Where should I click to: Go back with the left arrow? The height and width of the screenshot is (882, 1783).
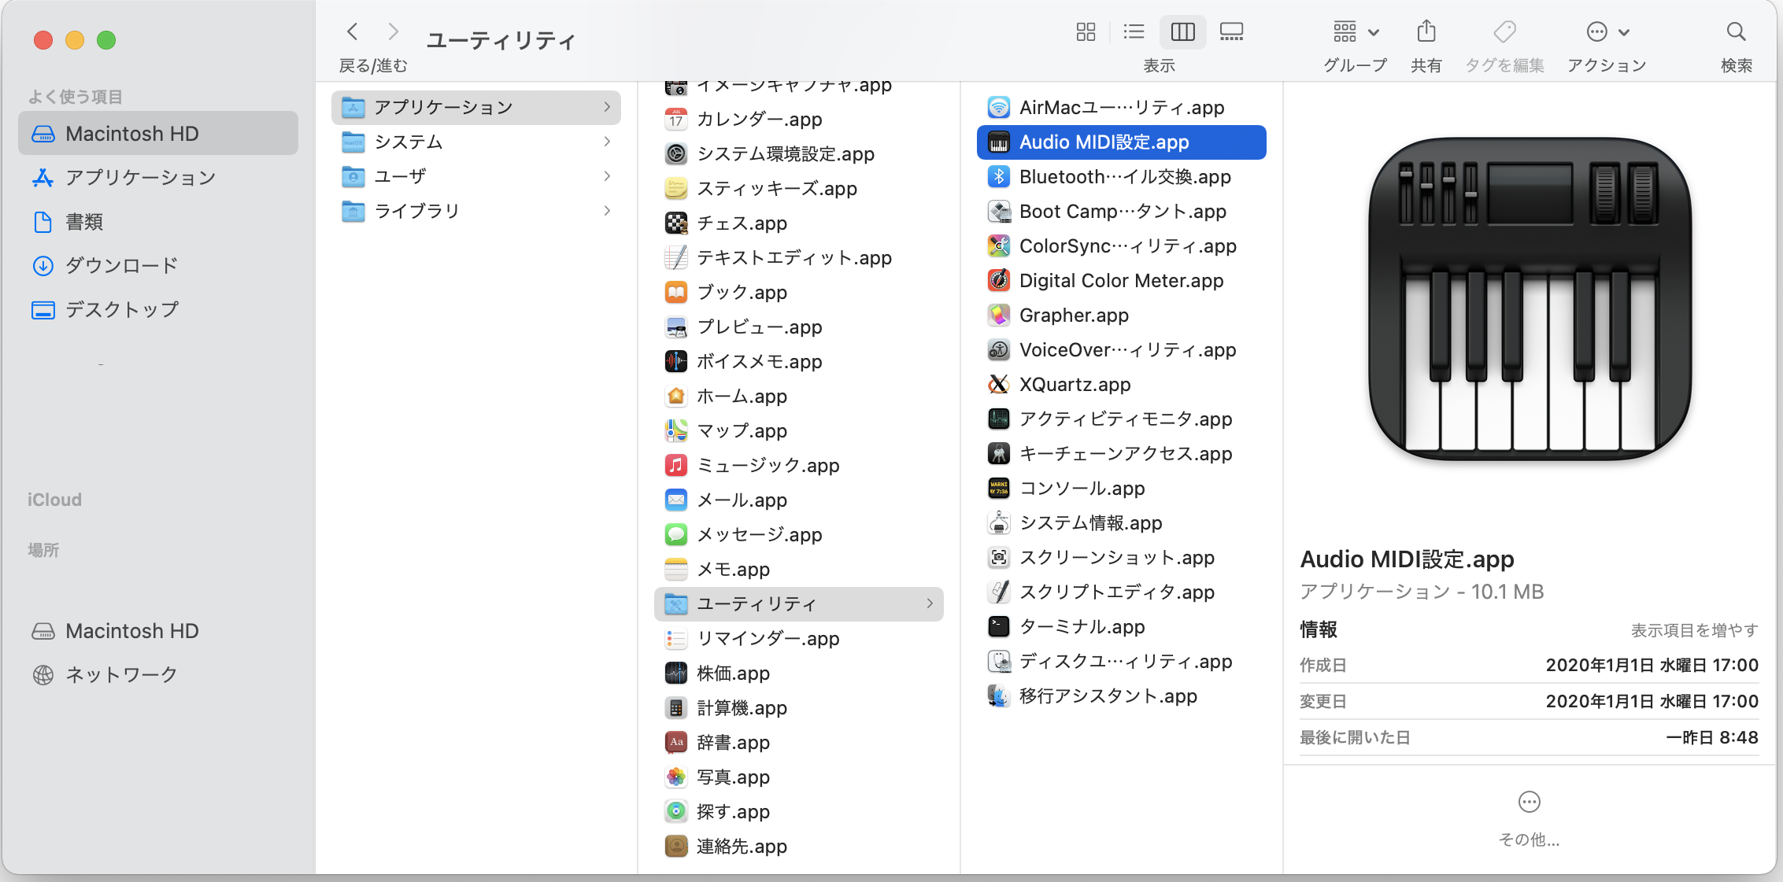(353, 32)
